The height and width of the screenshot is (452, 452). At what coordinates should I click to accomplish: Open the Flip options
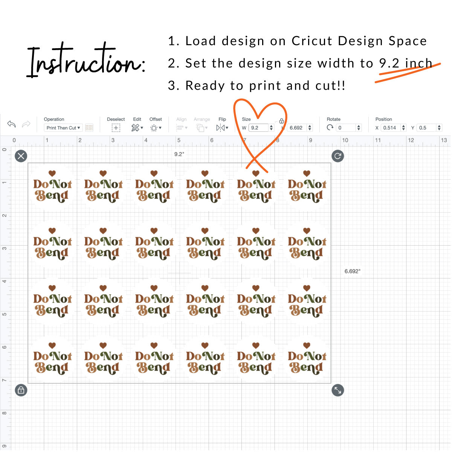click(x=222, y=128)
